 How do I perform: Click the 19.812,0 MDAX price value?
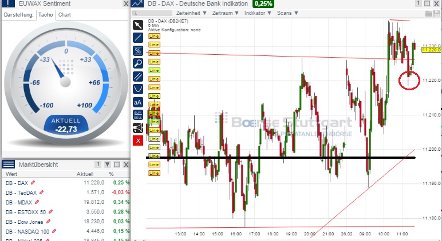(x=94, y=202)
